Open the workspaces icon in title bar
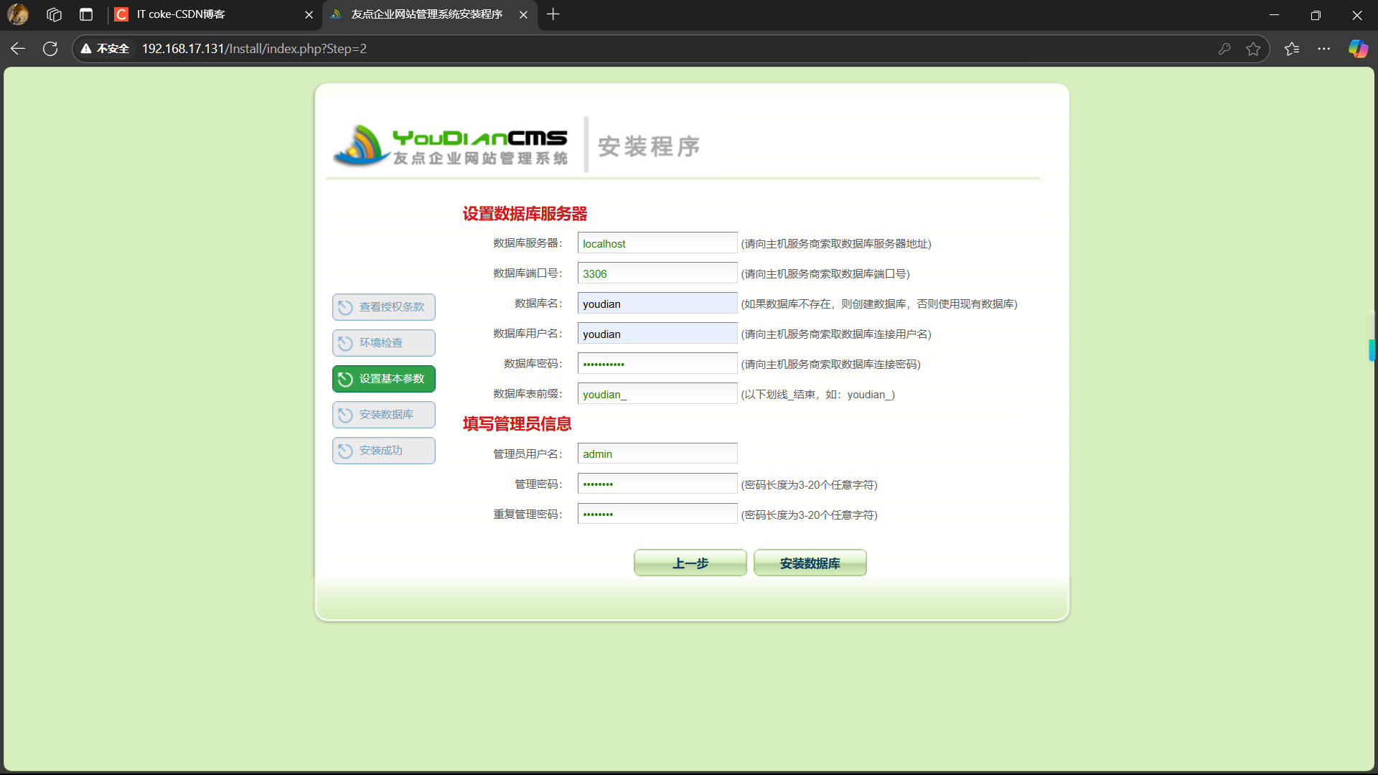The image size is (1378, 775). (x=54, y=14)
